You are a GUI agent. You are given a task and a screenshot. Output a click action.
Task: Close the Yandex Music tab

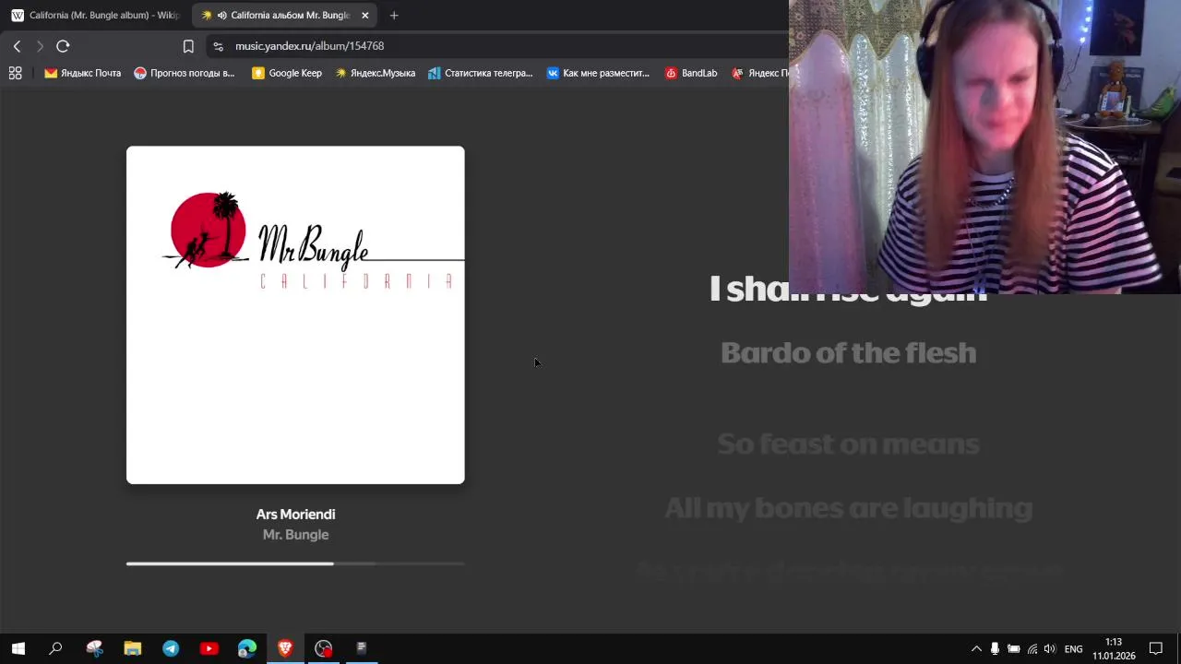click(x=364, y=15)
